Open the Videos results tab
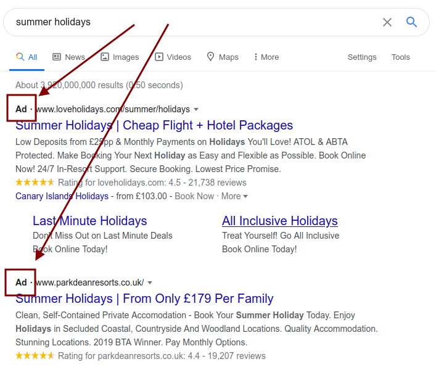Screen dimensions: 436x375 click(x=173, y=57)
